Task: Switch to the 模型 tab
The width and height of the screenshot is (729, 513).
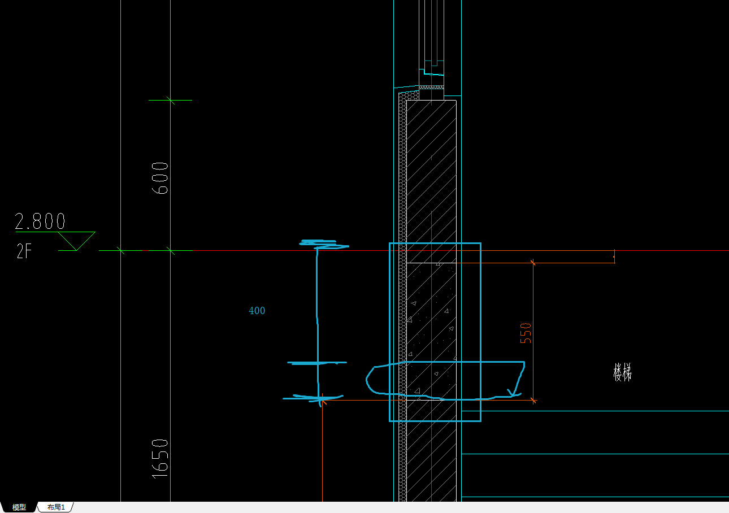Action: click(19, 507)
